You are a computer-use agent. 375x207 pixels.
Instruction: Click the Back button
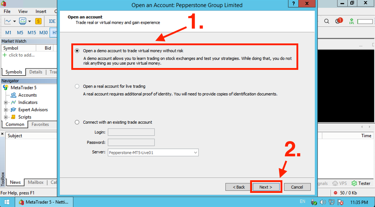pos(239,187)
